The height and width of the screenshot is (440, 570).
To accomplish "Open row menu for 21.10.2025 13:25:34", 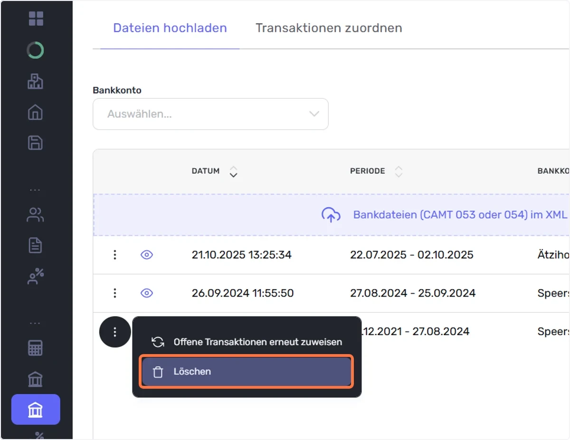I will click(114, 255).
